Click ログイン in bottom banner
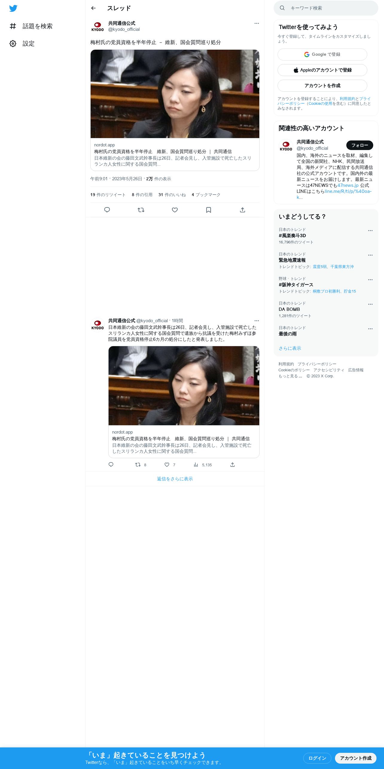This screenshot has height=769, width=384. 317,758
